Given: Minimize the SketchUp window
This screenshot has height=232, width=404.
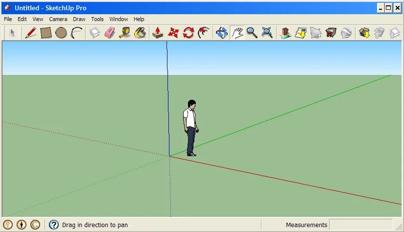Looking at the screenshot, I should point(380,8).
